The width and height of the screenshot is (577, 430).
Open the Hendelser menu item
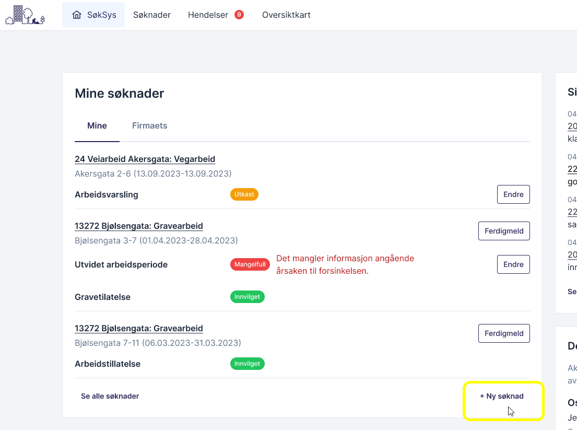(208, 15)
